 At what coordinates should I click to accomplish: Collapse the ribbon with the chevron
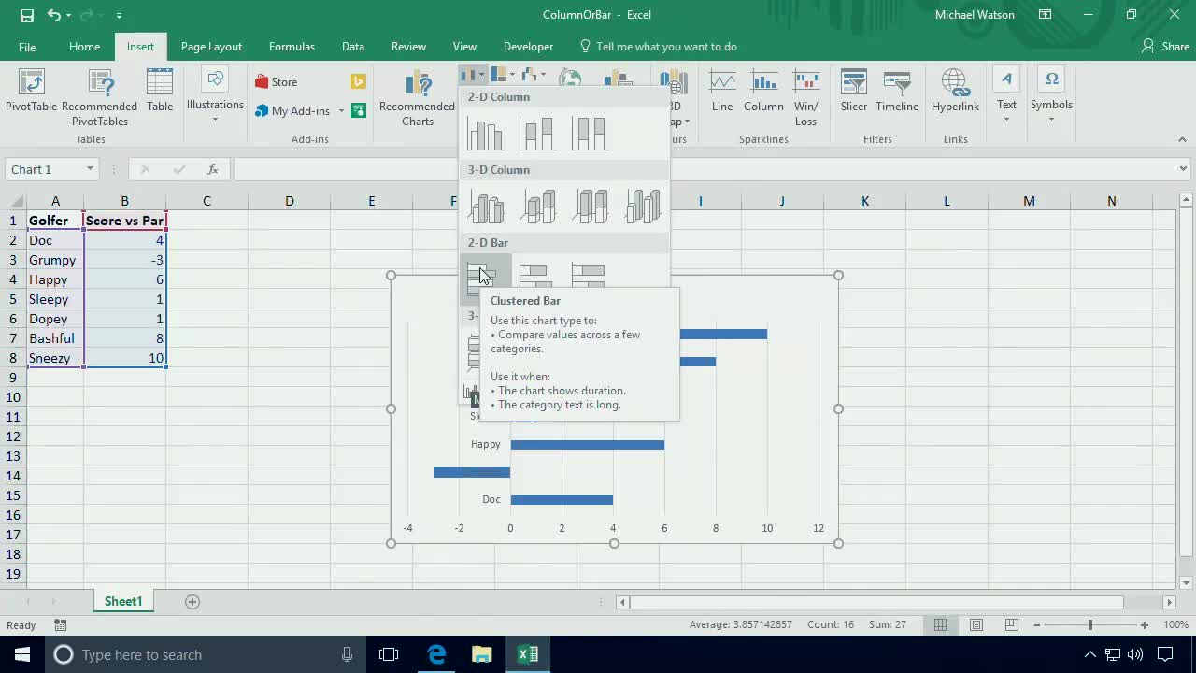[1182, 138]
